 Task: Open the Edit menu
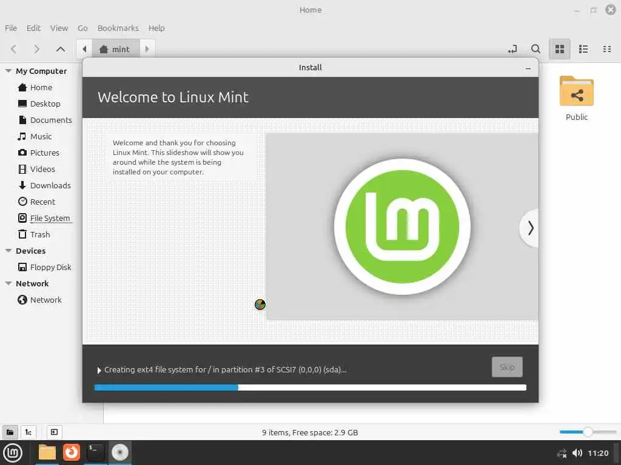pos(34,28)
